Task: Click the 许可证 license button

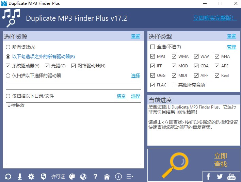Action: [x=58, y=177]
